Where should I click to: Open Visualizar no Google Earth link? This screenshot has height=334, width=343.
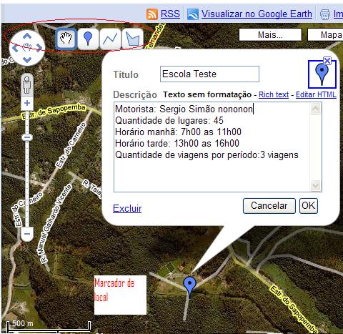[x=257, y=14]
